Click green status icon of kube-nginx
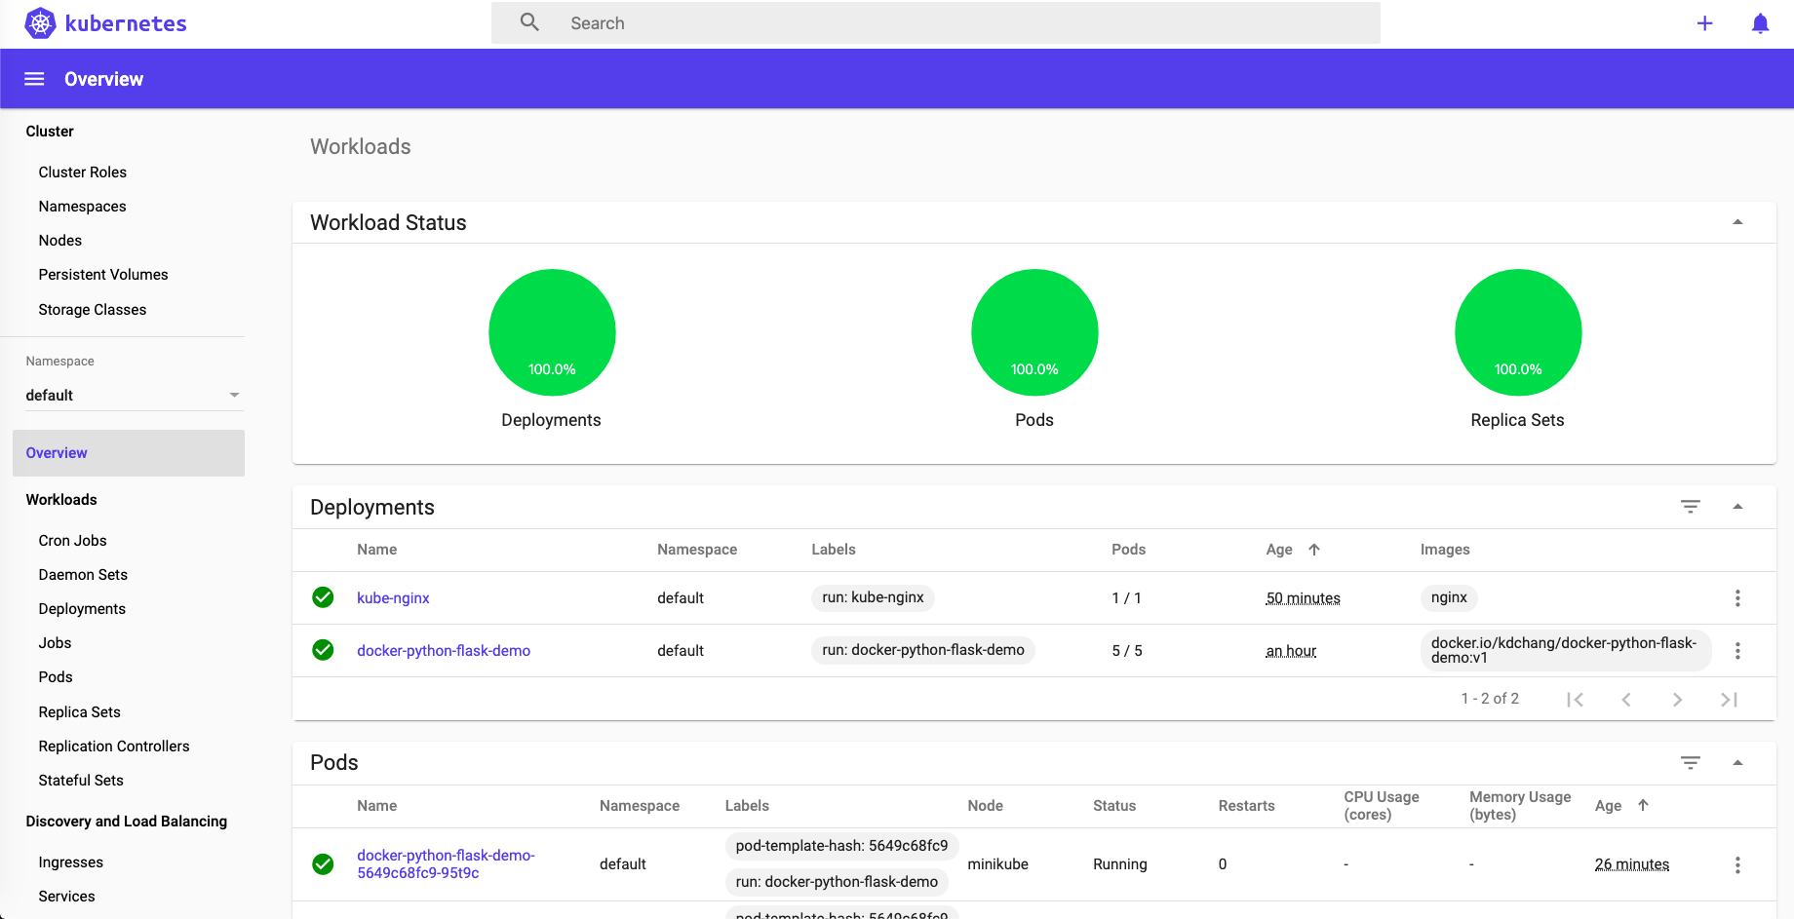 [x=323, y=597]
